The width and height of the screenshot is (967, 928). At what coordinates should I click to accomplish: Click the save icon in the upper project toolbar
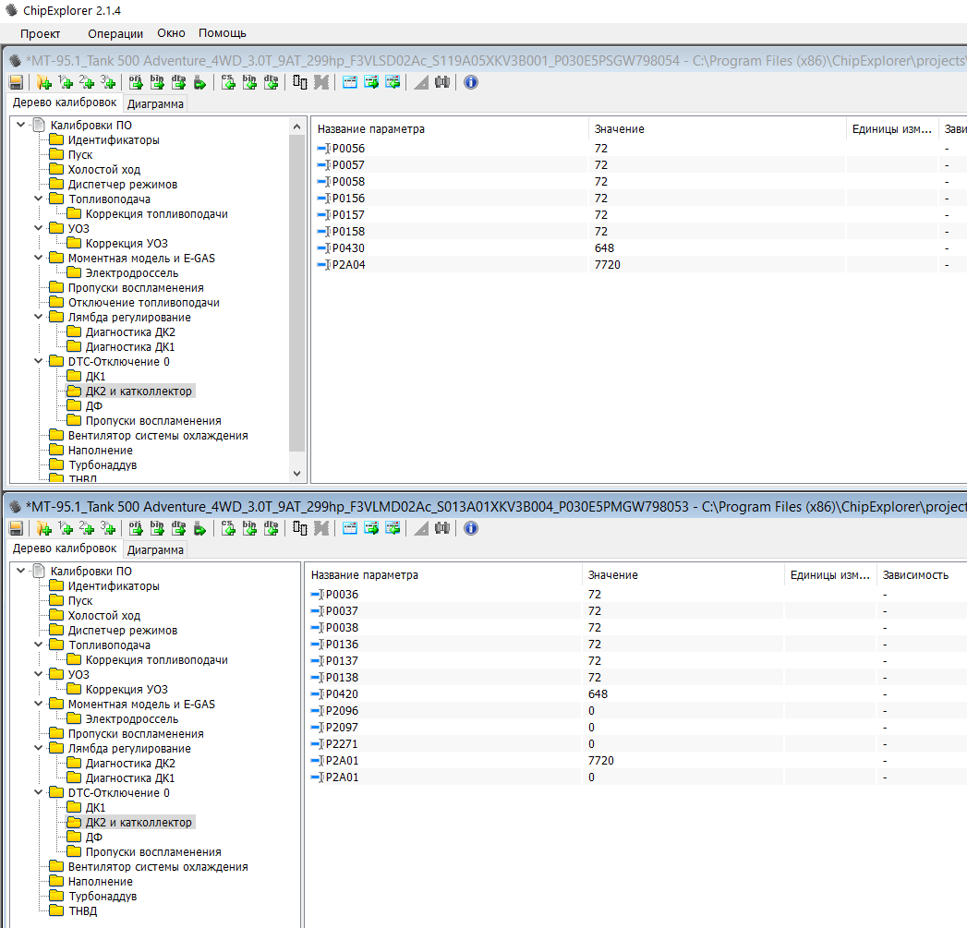coord(16,82)
